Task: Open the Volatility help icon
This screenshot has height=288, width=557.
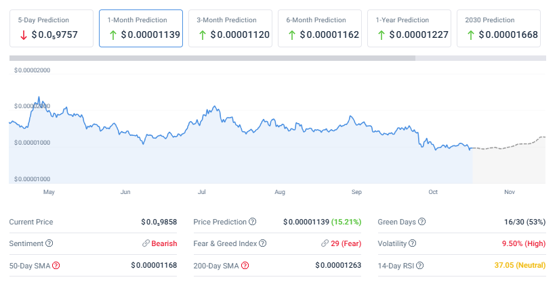Action: 412,243
